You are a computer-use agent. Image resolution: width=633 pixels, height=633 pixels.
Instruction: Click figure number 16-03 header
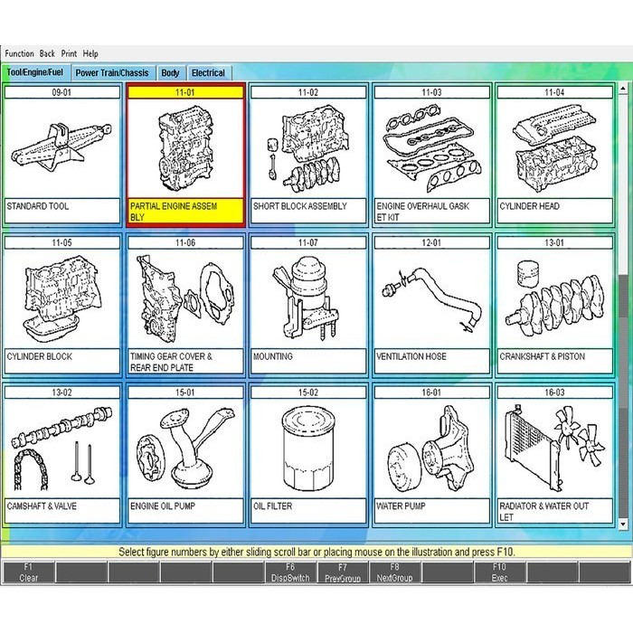click(x=554, y=392)
